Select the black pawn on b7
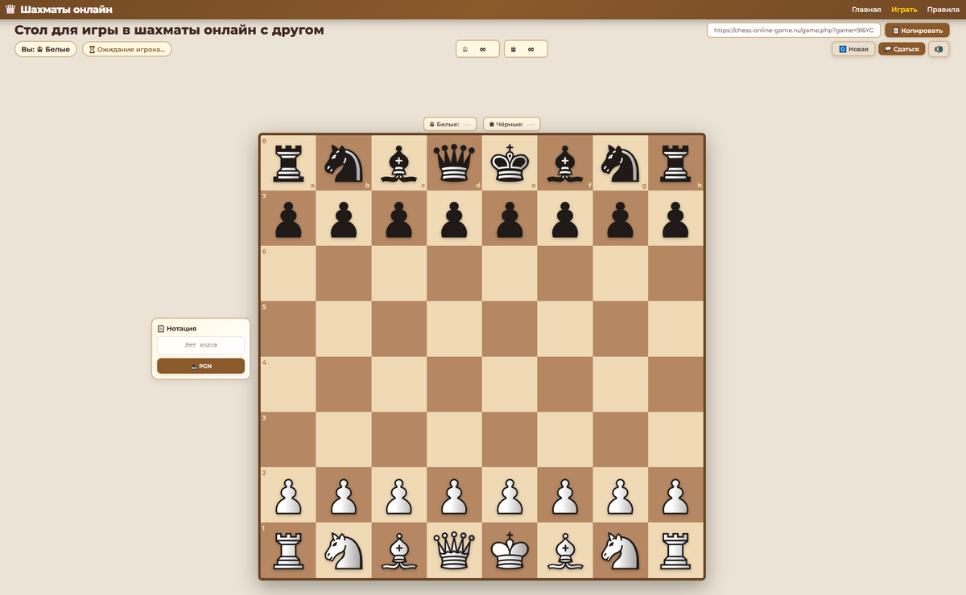 click(344, 219)
